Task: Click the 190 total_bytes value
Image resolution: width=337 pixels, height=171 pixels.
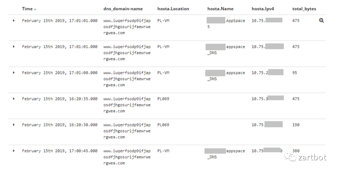Action: [x=296, y=125]
